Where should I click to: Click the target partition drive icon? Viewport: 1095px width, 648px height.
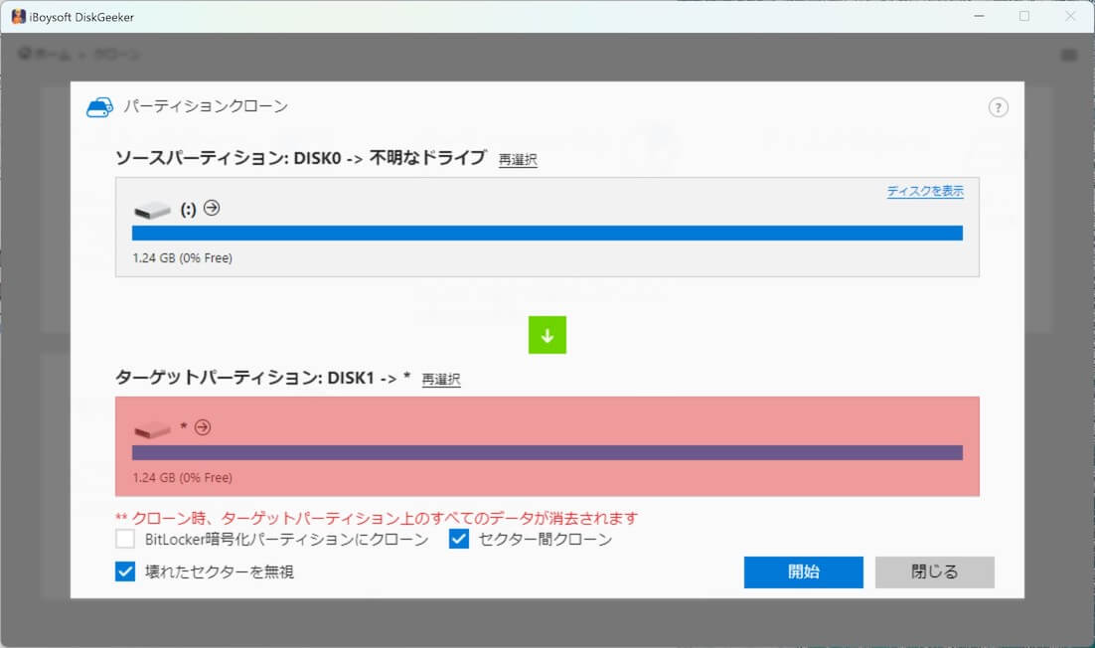[152, 429]
